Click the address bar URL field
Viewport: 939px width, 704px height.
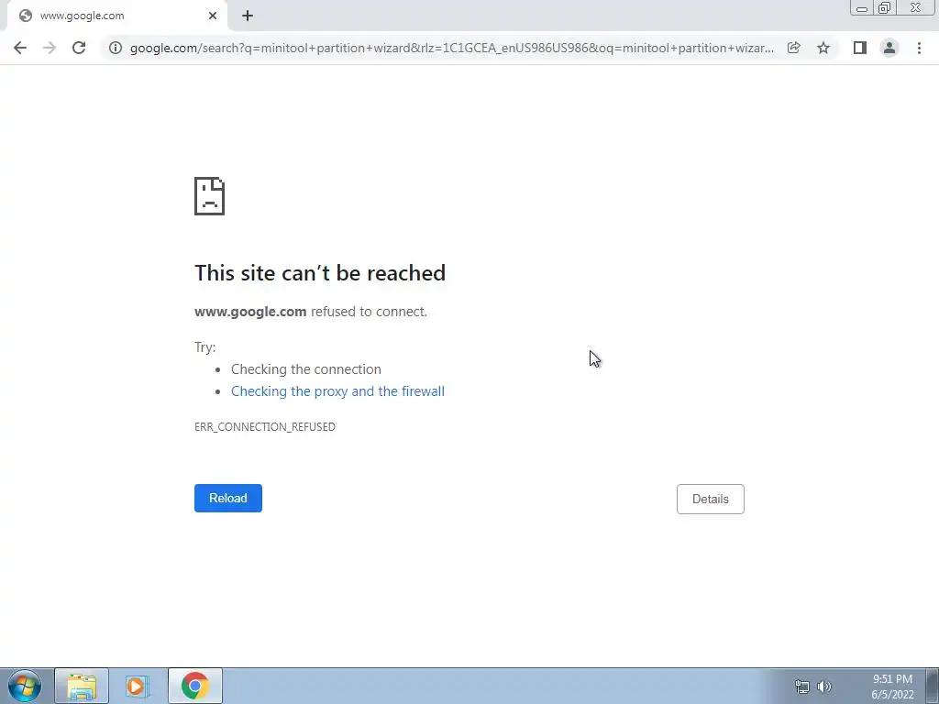[x=451, y=48]
